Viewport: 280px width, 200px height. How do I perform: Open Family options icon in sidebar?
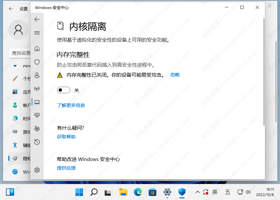coord(37,129)
